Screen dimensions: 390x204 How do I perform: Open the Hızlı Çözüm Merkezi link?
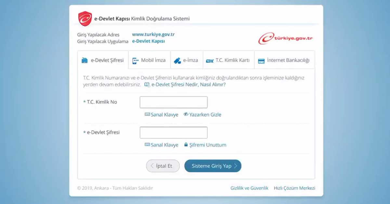294,188
